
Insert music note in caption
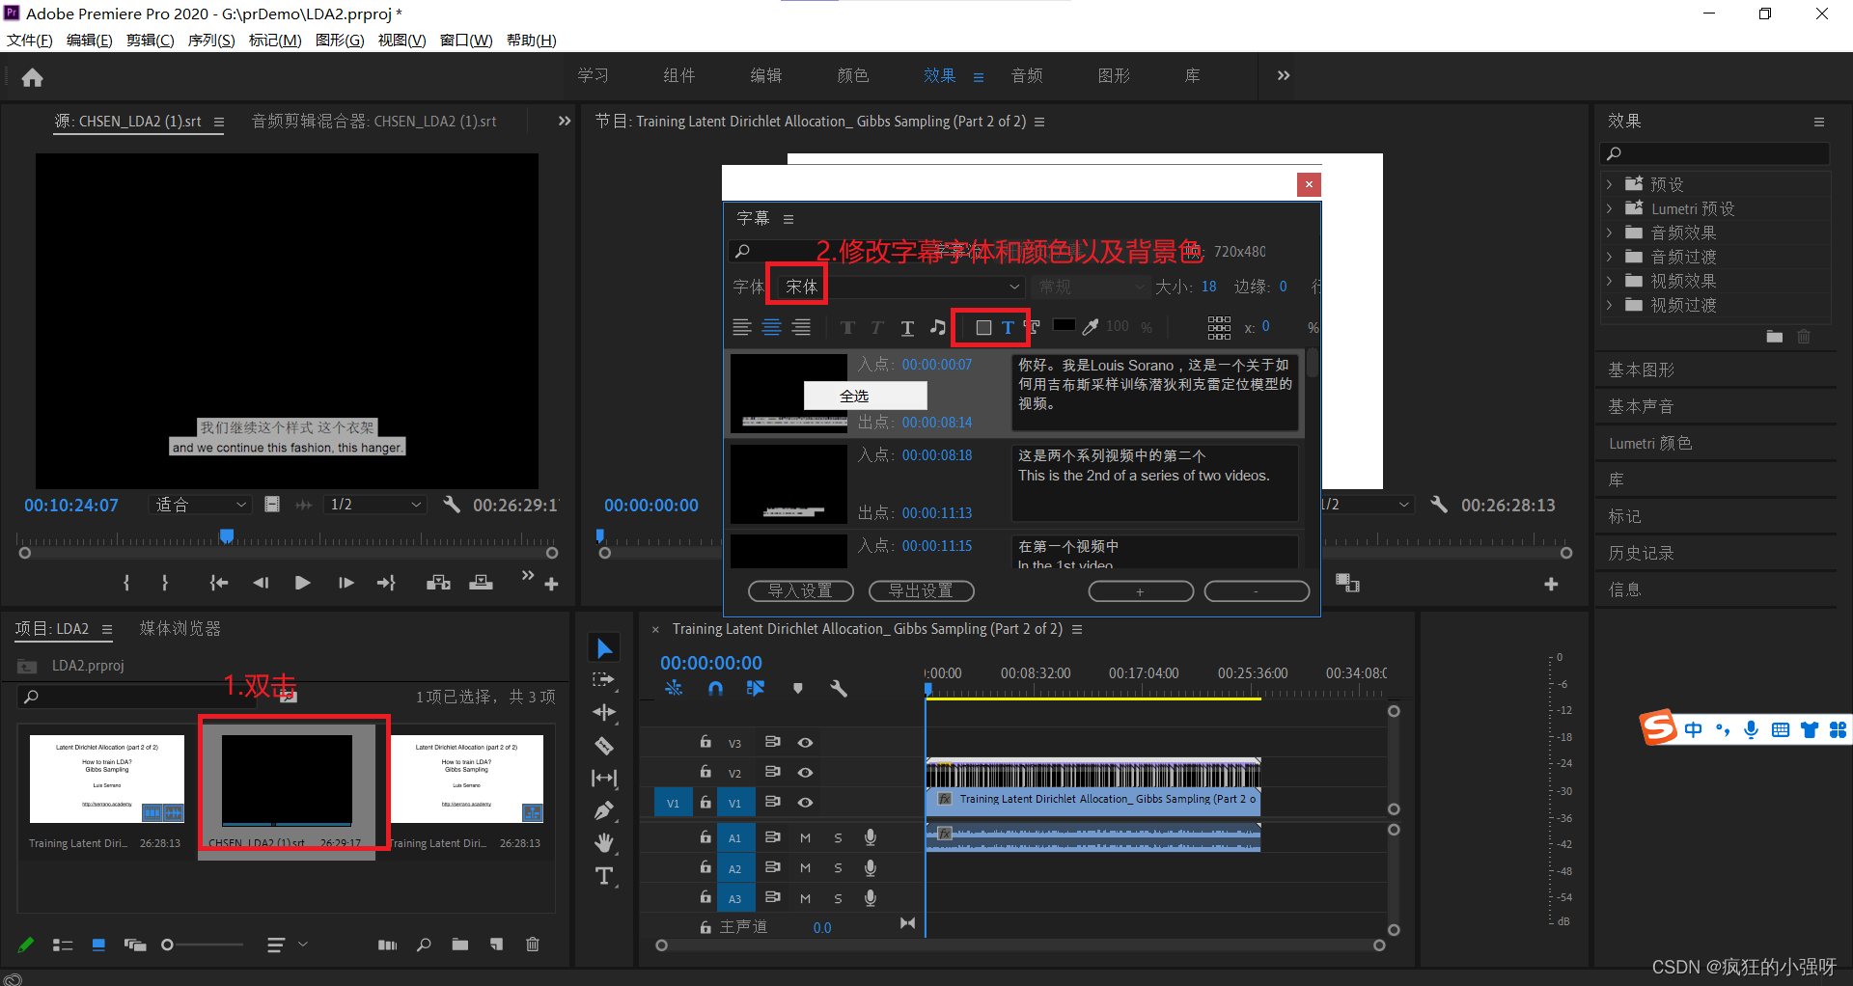(x=937, y=327)
